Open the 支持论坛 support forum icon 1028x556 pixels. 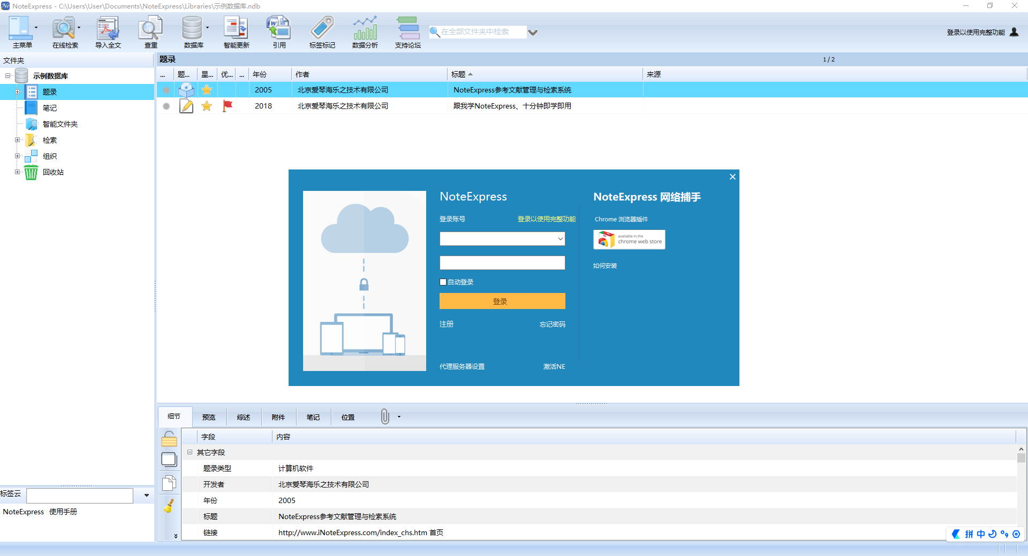(x=407, y=32)
